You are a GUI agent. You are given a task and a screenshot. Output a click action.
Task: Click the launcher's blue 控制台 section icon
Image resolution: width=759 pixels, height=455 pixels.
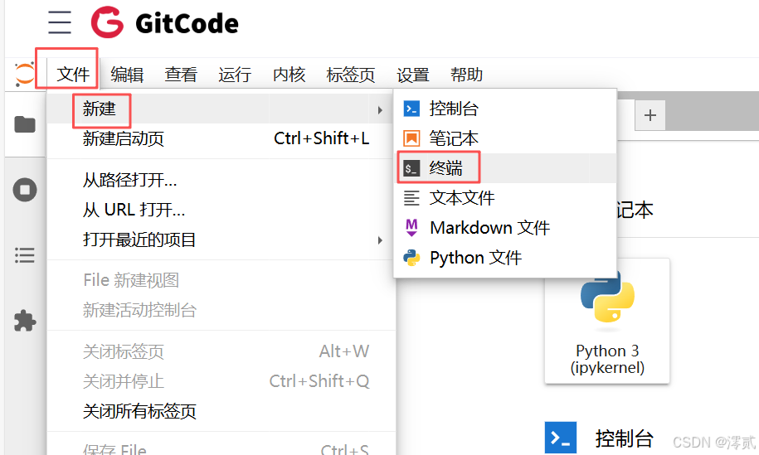pos(561,438)
